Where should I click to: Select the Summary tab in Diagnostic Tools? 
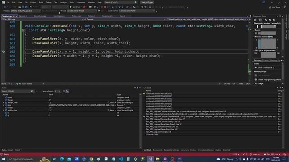(x=257, y=60)
